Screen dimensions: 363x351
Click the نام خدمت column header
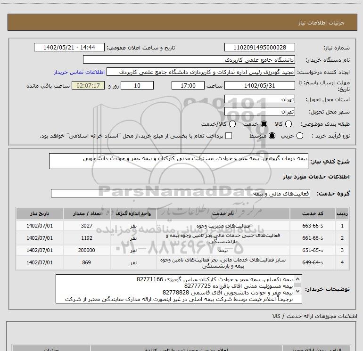pyautogui.click(x=223, y=213)
